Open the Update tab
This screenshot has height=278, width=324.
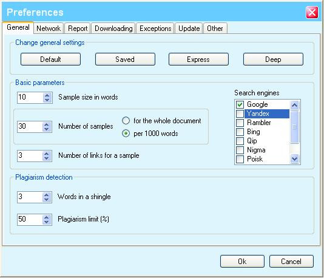point(189,28)
